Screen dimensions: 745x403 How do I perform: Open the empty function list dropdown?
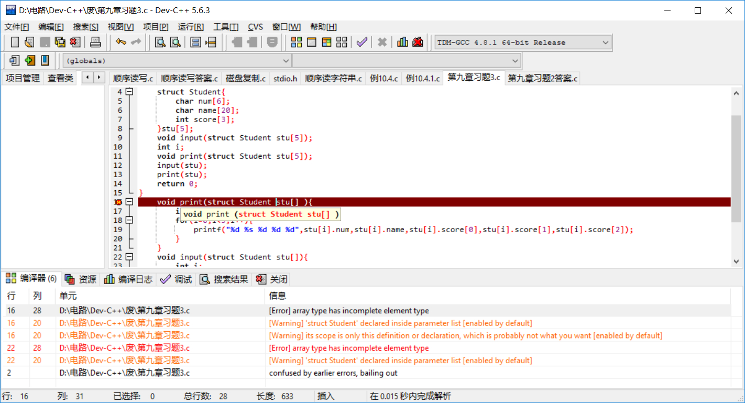(x=407, y=61)
